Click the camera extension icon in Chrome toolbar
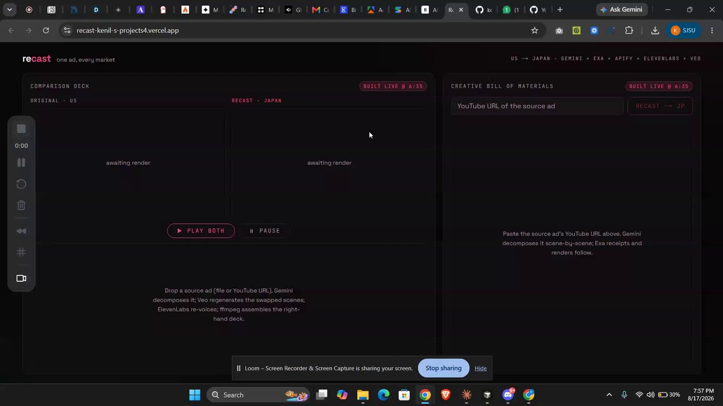Viewport: 723px width, 406px height. (559, 30)
